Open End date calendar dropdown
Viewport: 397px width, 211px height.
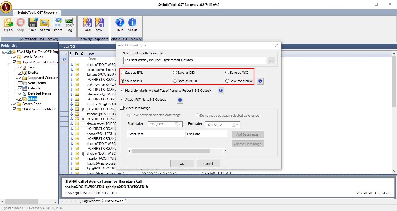click(235, 125)
